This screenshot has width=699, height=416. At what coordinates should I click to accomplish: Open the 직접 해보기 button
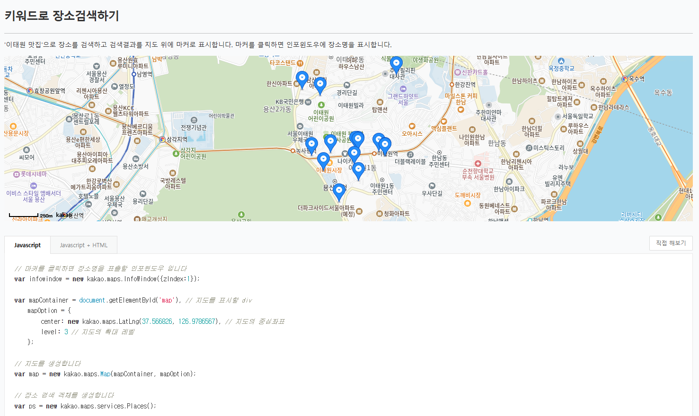(671, 243)
